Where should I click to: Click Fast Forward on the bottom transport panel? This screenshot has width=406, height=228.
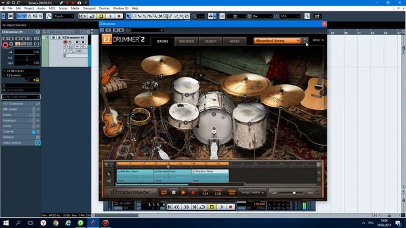pyautogui.click(x=186, y=207)
